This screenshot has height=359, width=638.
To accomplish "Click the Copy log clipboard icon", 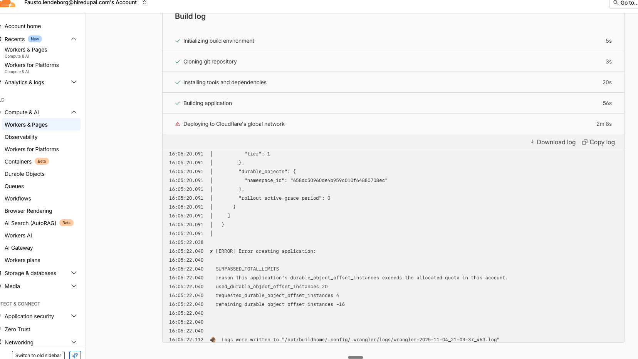I will pyautogui.click(x=584, y=142).
